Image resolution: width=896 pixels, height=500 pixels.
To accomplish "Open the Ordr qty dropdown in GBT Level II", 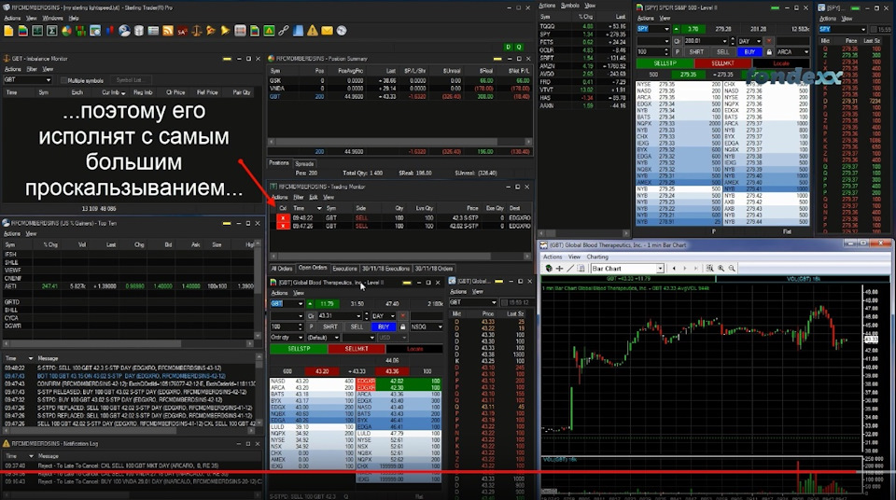I will (301, 338).
